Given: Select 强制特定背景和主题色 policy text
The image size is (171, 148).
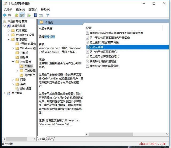Looking at the screenshot, I should (103, 61).
